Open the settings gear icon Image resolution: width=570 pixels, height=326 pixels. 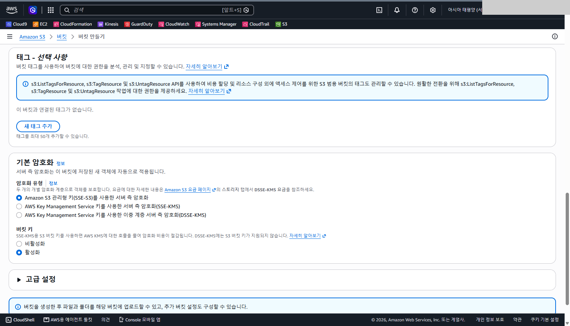[x=433, y=10]
